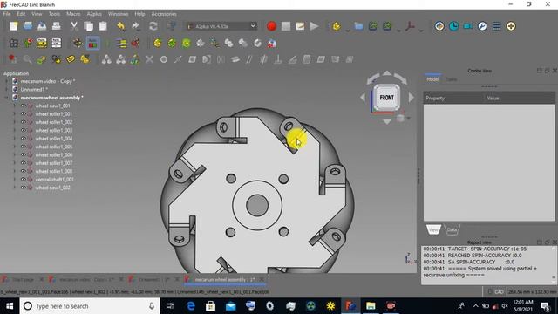558x314 pixels.
Task: Click the Open file toolbar icon
Action: 28,26
